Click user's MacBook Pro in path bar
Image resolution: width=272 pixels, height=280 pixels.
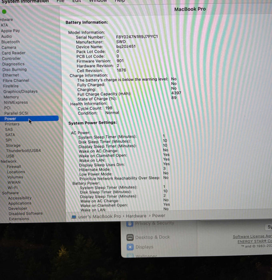(100, 216)
